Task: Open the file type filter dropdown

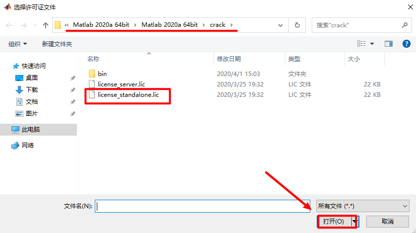Action: (362, 206)
